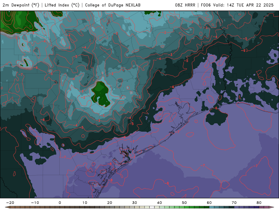Click the 0 tick label on color bar
Viewport: 279px width, 209px height.
pyautogui.click(x=60, y=203)
